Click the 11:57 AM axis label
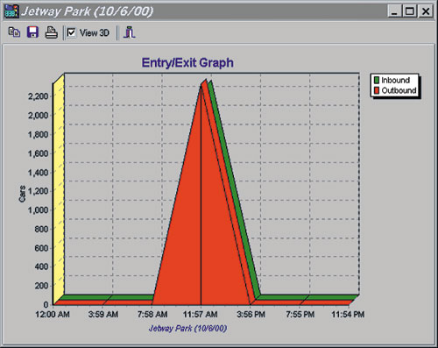 (x=201, y=315)
